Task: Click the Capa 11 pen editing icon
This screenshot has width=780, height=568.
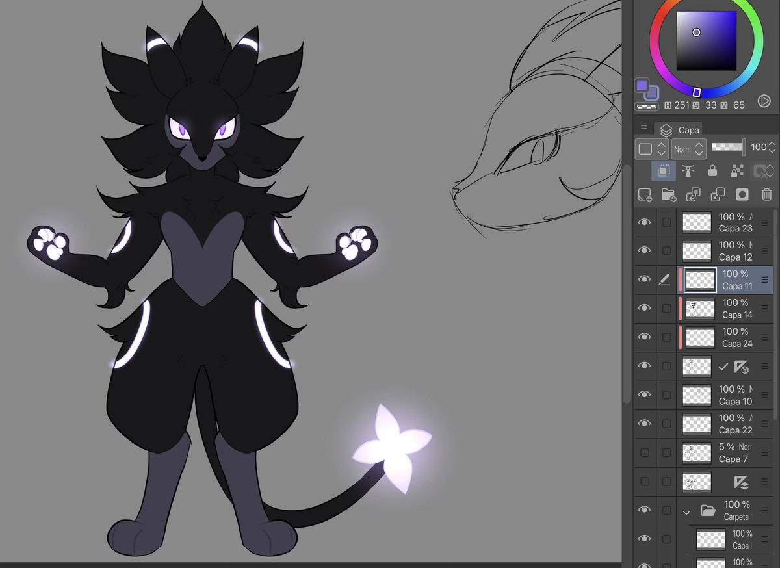Action: click(664, 279)
